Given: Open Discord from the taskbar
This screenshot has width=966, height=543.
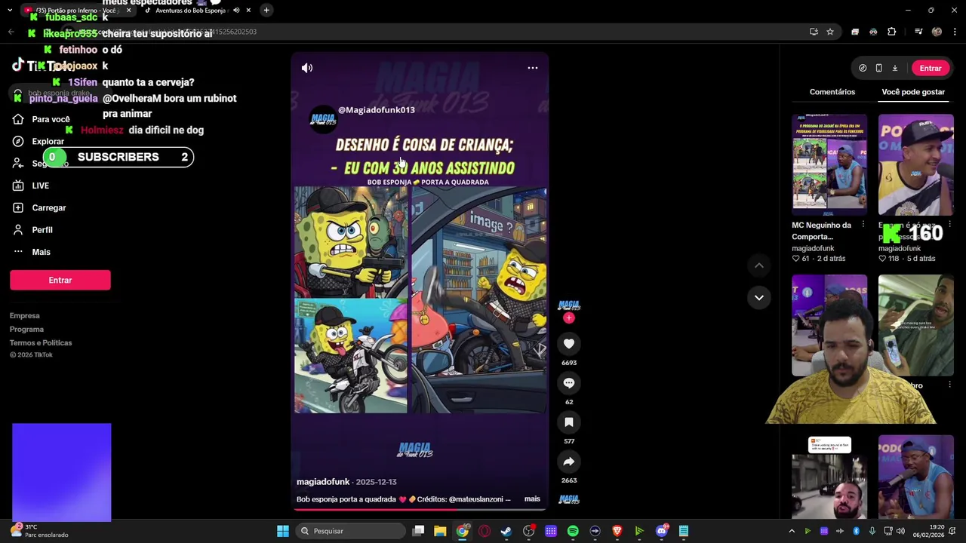Looking at the screenshot, I should coord(662,531).
